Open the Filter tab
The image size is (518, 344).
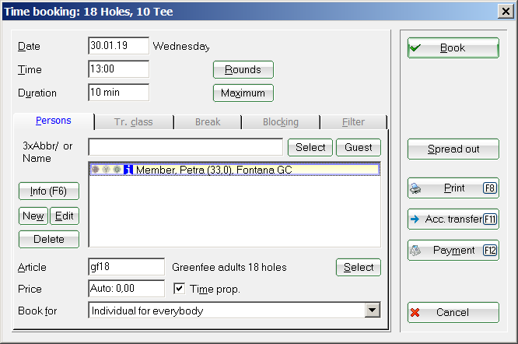[x=353, y=122]
